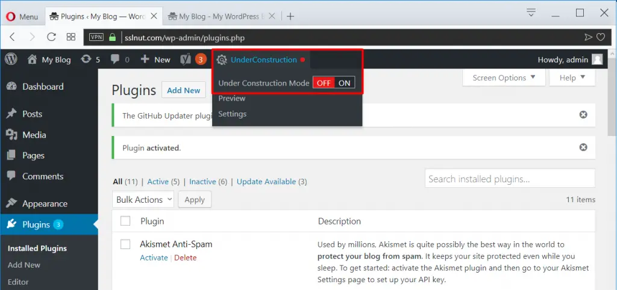The image size is (617, 290).
Task: Click the Plugins plug icon in sidebar
Action: click(x=11, y=224)
